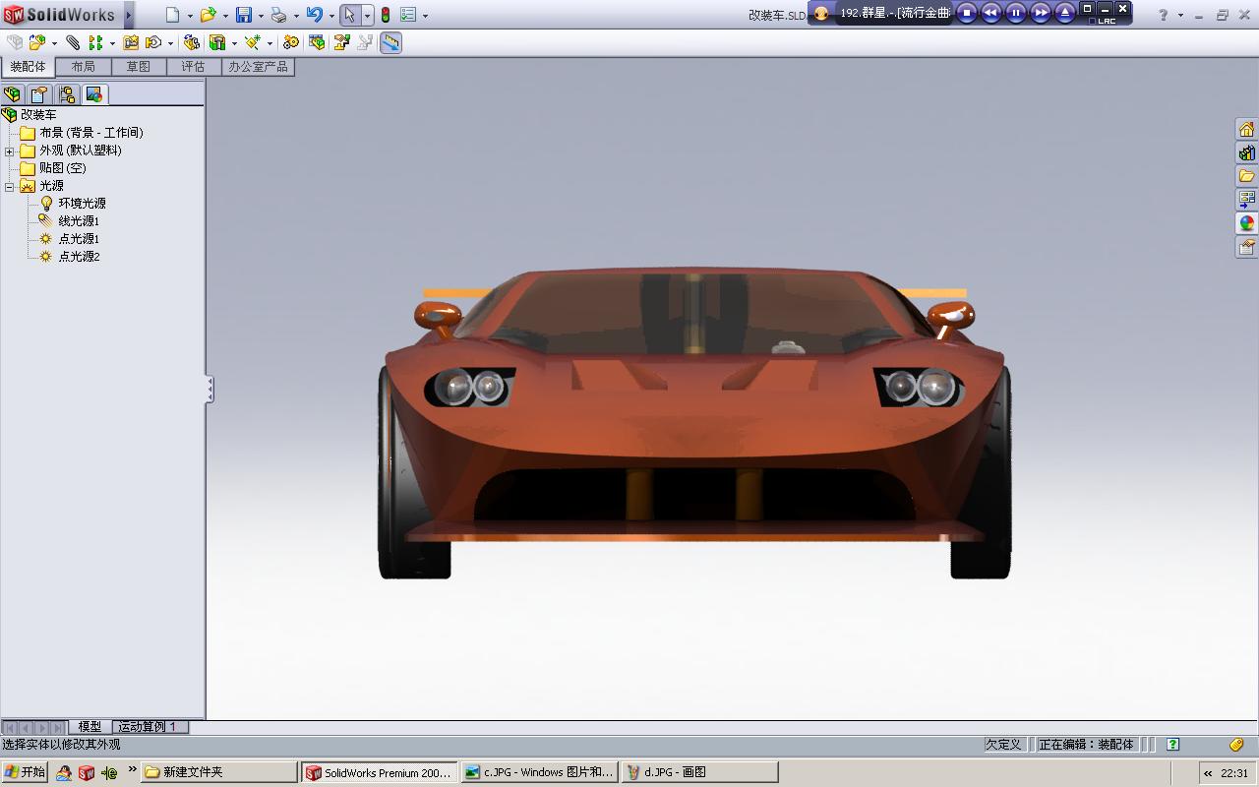Click the 开始 Start button

pos(25,772)
